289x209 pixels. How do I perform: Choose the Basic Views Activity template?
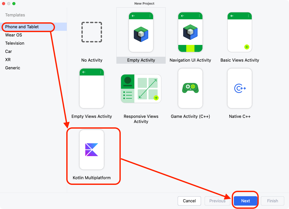click(x=240, y=32)
